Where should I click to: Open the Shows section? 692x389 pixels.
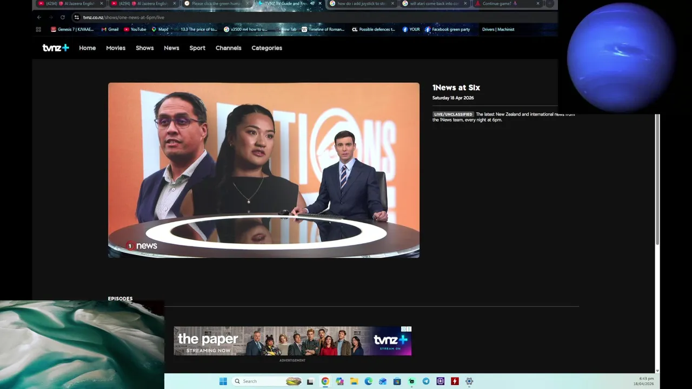pos(144,48)
